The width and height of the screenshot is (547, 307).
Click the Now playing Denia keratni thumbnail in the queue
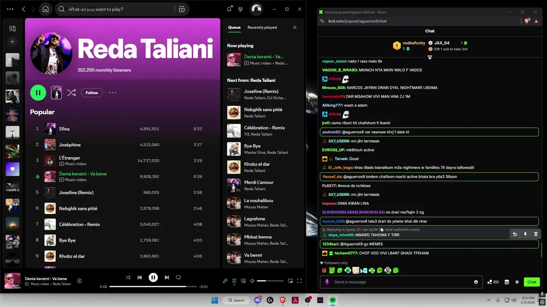point(234,60)
